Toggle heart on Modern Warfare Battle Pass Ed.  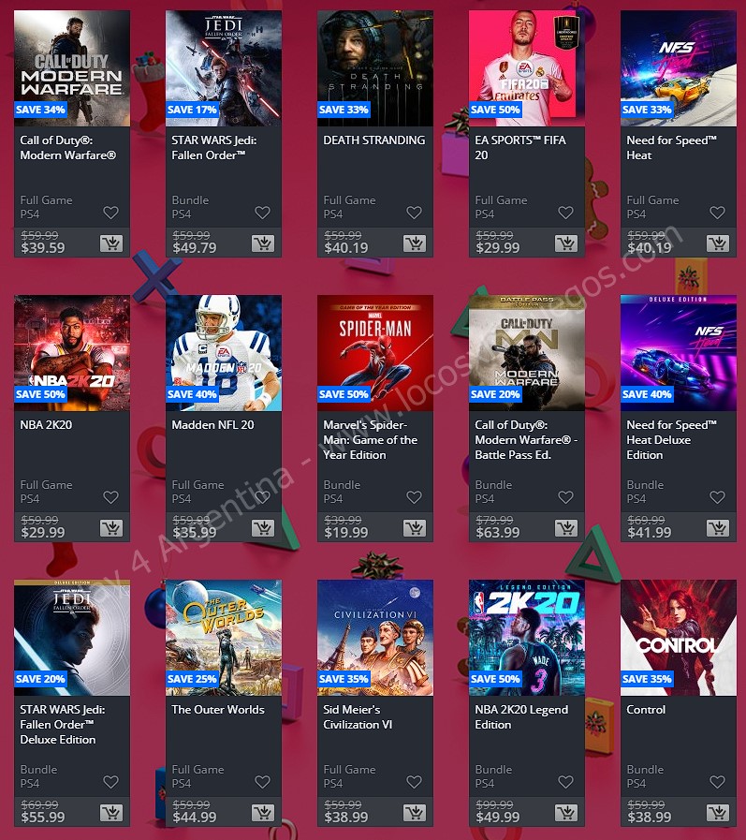565,497
